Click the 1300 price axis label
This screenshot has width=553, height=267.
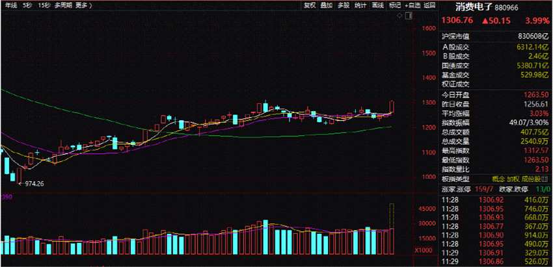[429, 103]
